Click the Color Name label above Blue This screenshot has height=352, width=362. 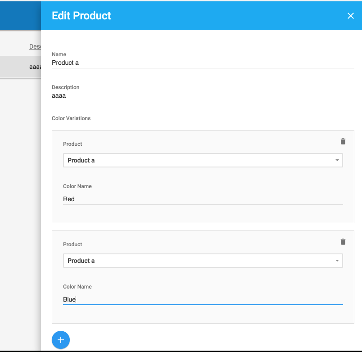click(x=77, y=287)
